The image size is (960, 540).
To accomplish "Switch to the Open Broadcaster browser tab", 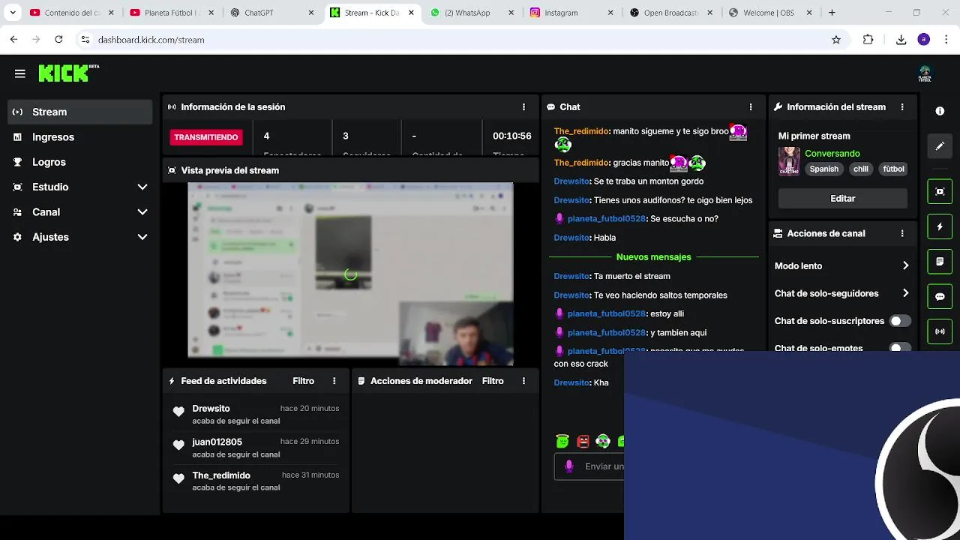I will [673, 13].
